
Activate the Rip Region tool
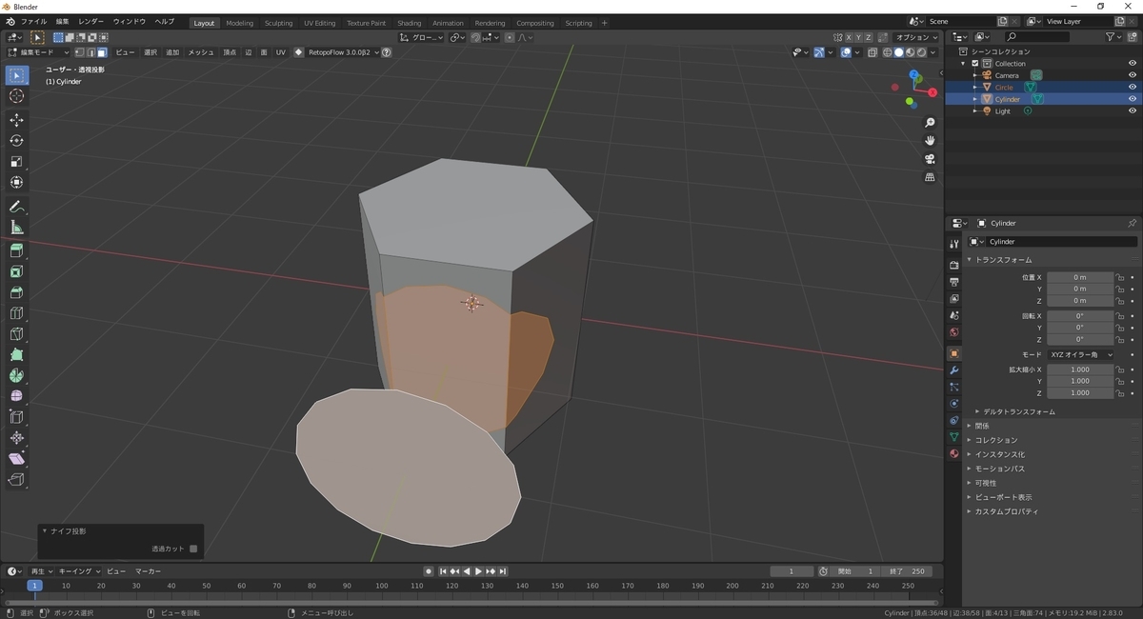click(x=16, y=480)
